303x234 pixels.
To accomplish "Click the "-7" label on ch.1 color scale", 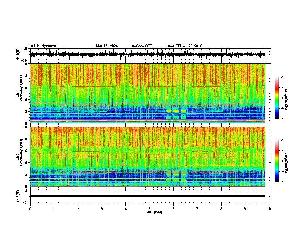I will pos(282,119).
